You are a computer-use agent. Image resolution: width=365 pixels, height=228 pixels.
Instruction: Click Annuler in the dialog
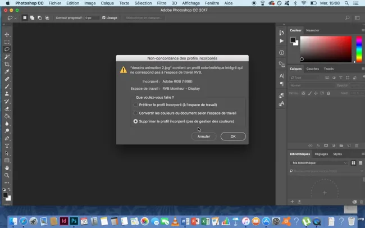[204, 136]
